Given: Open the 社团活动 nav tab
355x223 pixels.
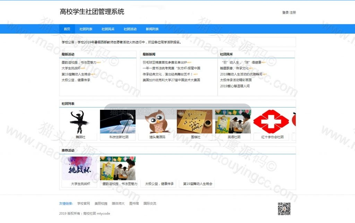Looking at the screenshot, I should click(x=130, y=29).
